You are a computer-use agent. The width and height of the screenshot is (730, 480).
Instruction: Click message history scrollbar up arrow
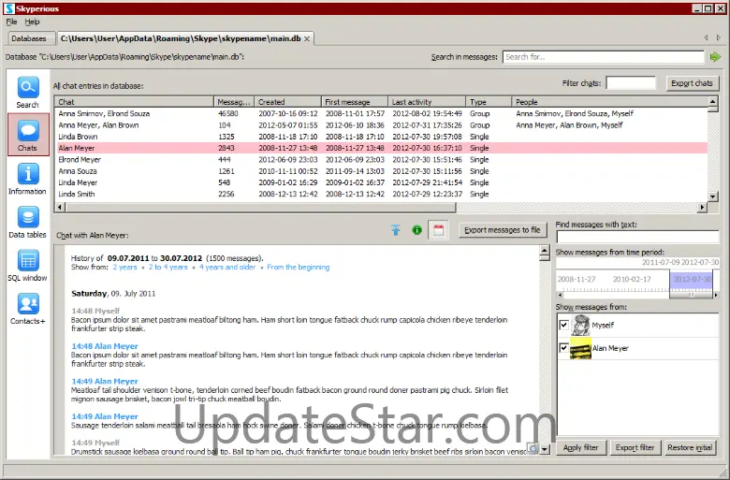pyautogui.click(x=545, y=251)
